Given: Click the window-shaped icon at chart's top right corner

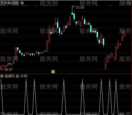Looking at the screenshot, I should pyautogui.click(x=129, y=3).
